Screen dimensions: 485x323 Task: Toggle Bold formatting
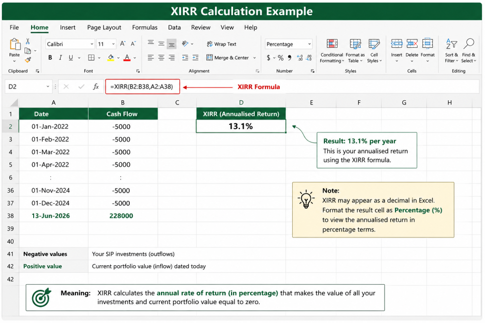tap(50, 58)
